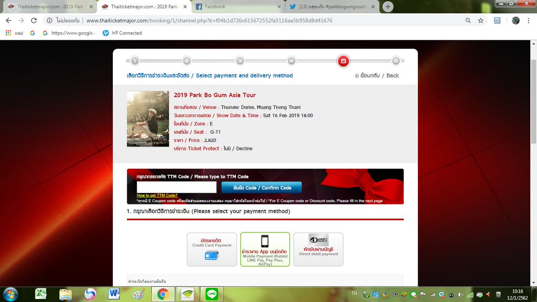
Task: Open Chrome from the taskbar
Action: (162, 294)
